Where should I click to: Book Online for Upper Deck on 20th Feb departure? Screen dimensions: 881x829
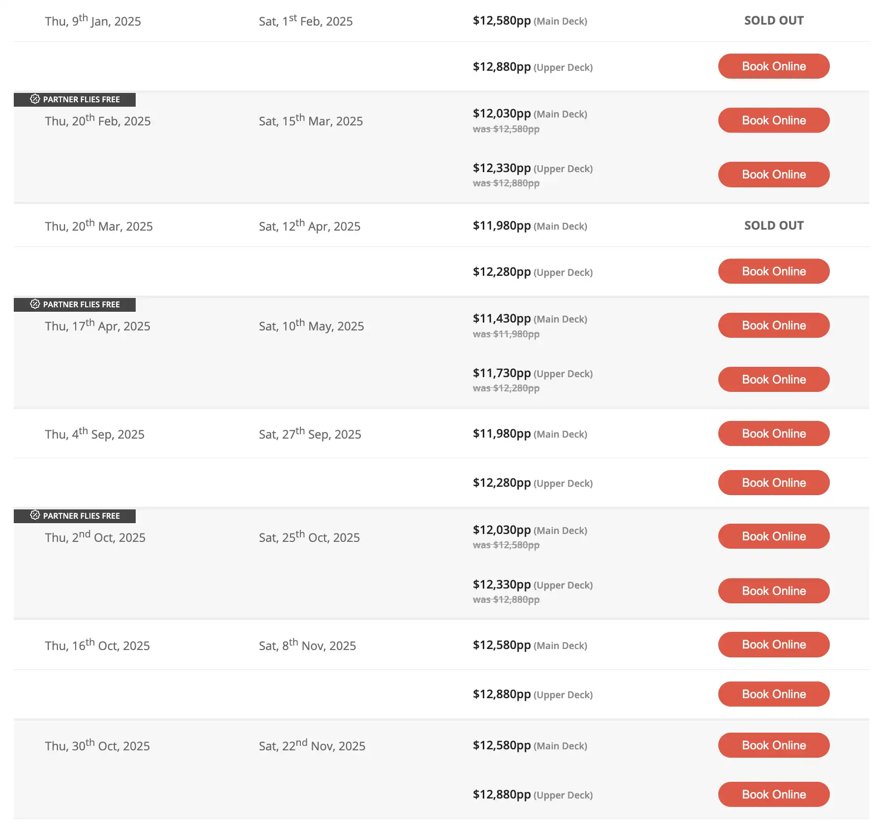773,174
